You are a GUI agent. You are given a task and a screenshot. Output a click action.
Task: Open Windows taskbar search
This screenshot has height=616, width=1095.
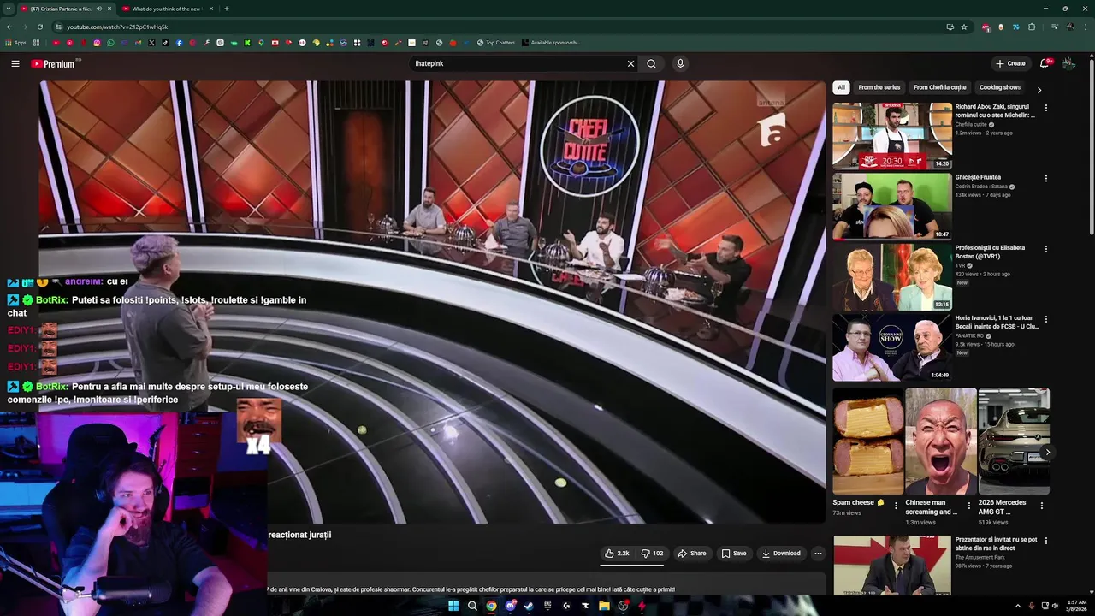click(x=472, y=606)
